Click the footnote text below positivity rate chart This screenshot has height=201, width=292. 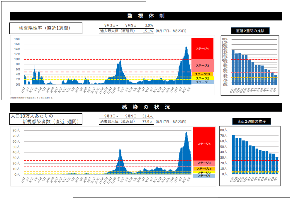pos(32,98)
